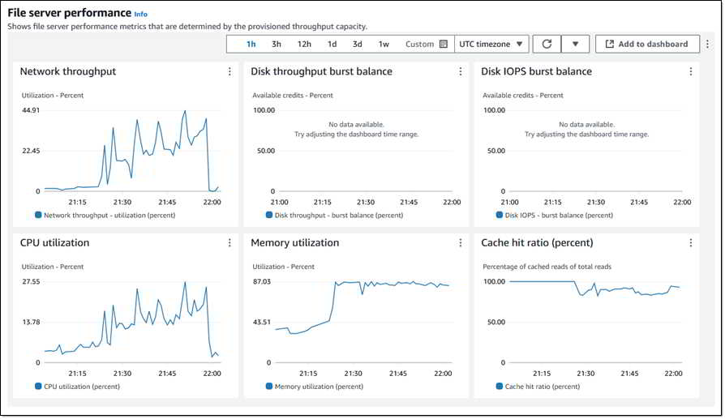Screen dimensions: 725x419
Task: Select the 1h time range
Action: (x=251, y=45)
